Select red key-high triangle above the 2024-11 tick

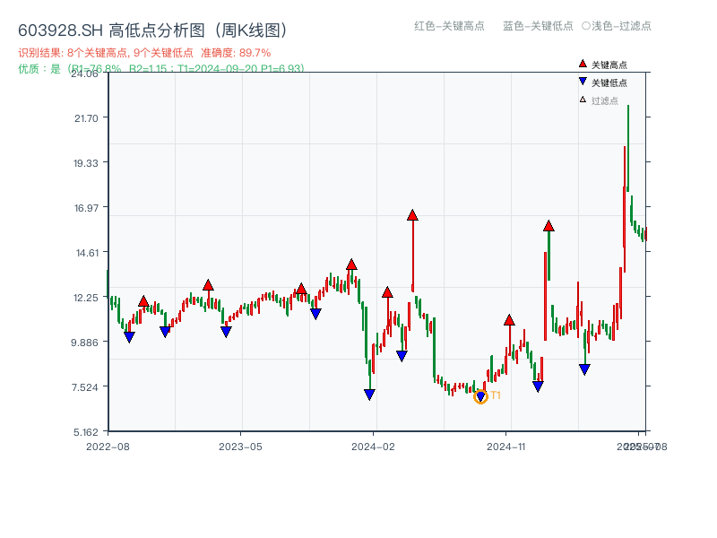[509, 320]
